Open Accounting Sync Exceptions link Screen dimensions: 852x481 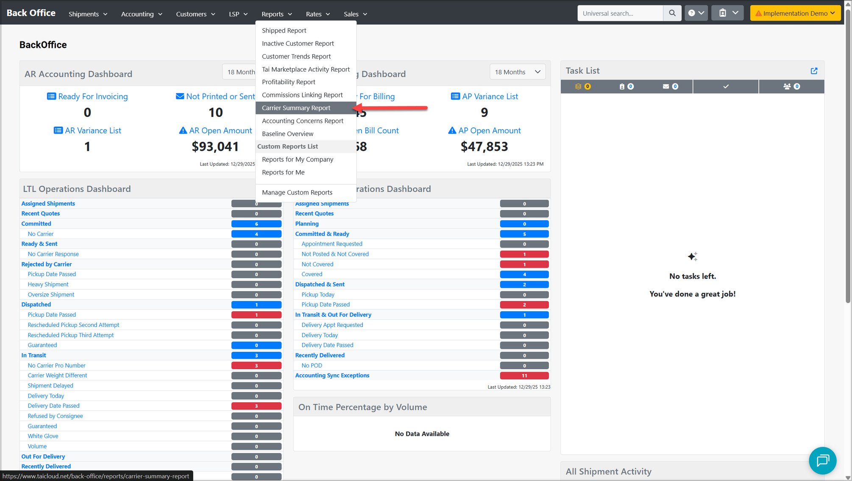pos(332,376)
